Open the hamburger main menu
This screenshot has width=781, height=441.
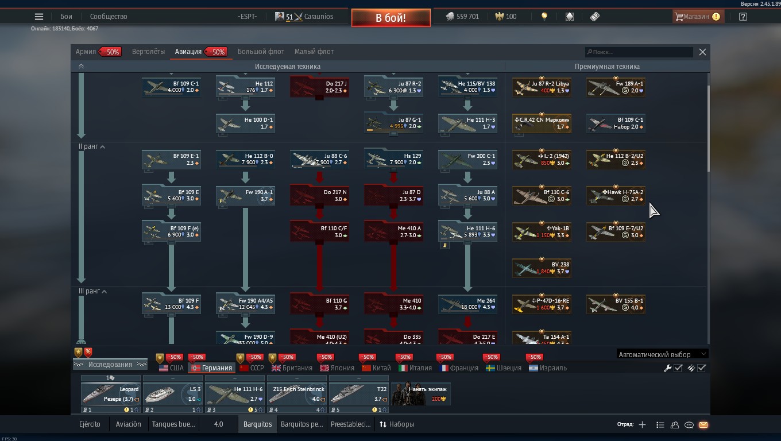39,17
